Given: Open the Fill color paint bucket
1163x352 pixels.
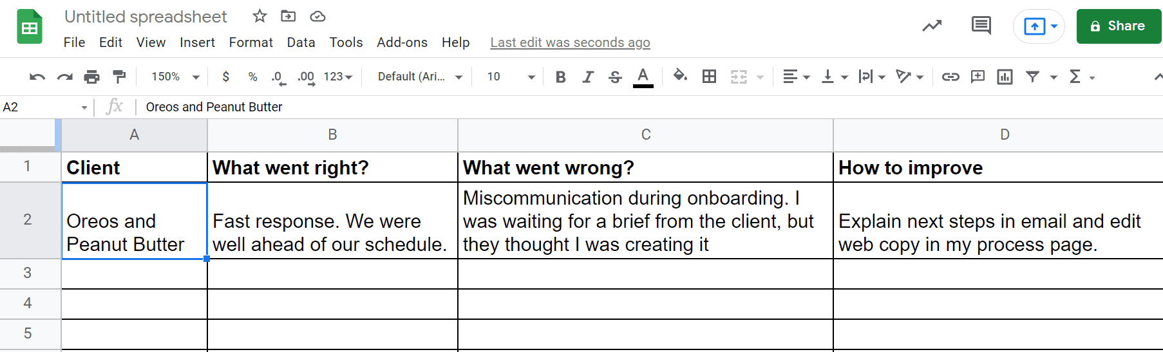Looking at the screenshot, I should click(x=680, y=77).
